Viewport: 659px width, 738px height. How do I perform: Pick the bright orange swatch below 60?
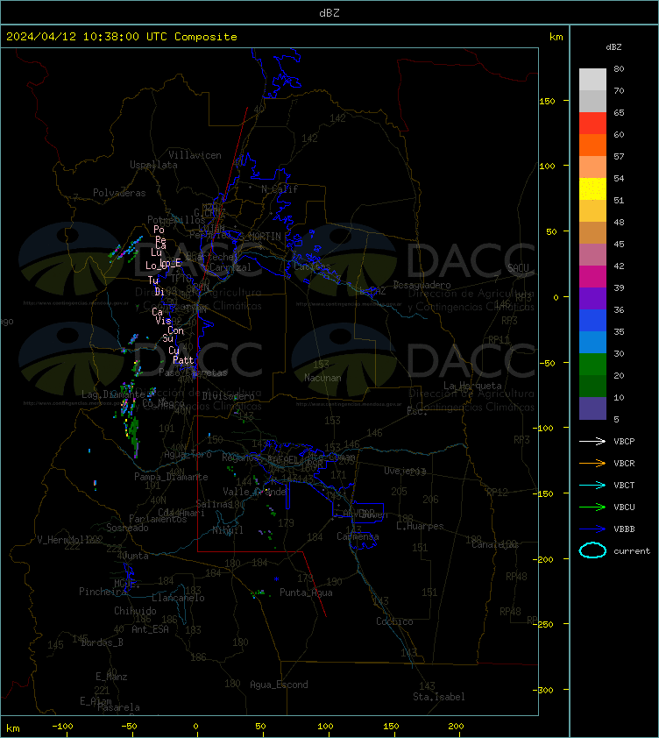pos(592,145)
